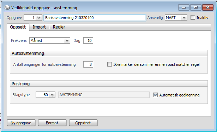Click the Postering section header
217x132 pixels.
pyautogui.click(x=109, y=83)
